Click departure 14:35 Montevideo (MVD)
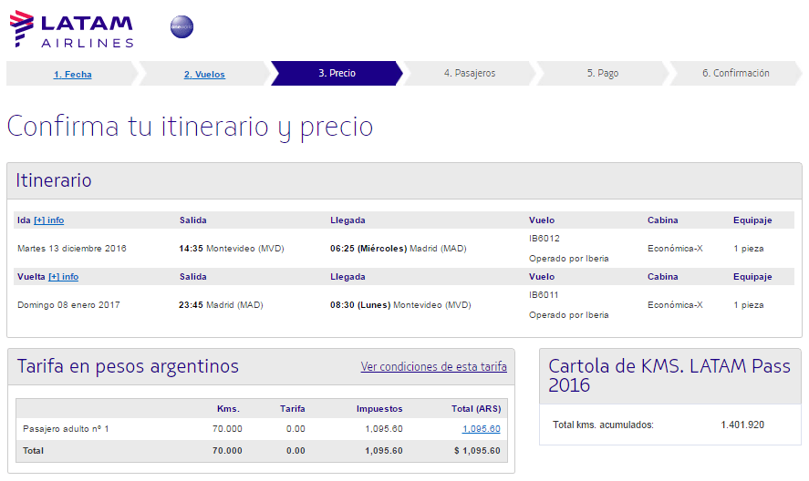Viewport: 809px width, 481px height. tap(232, 249)
